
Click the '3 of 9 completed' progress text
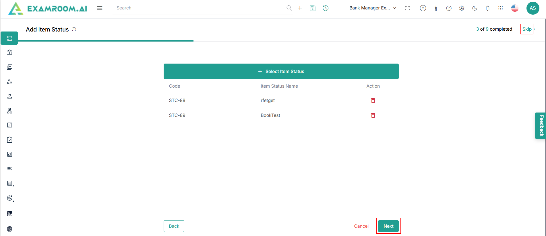(494, 29)
